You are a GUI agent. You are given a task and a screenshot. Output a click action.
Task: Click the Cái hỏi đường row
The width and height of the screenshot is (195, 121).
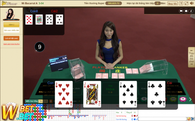click(127, 116)
